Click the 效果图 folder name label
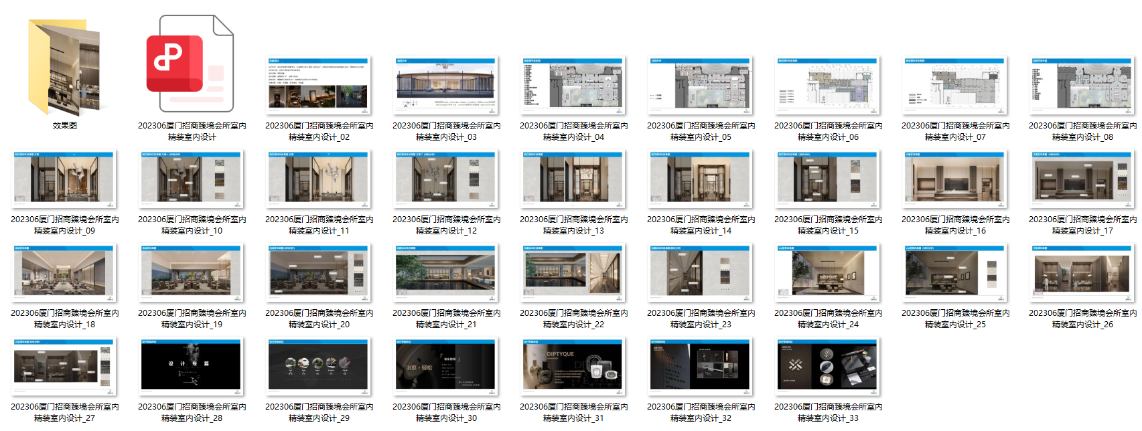 point(64,126)
